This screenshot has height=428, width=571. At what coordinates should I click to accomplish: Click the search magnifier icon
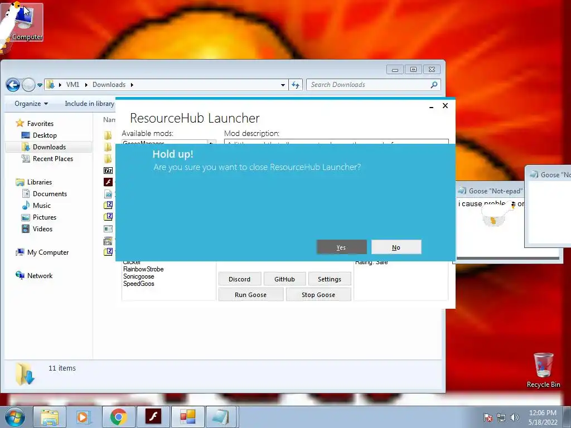coord(434,85)
